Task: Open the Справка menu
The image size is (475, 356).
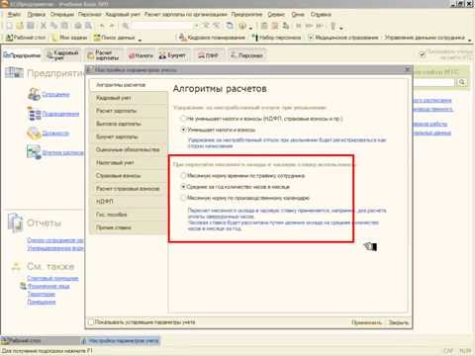Action: [x=321, y=14]
